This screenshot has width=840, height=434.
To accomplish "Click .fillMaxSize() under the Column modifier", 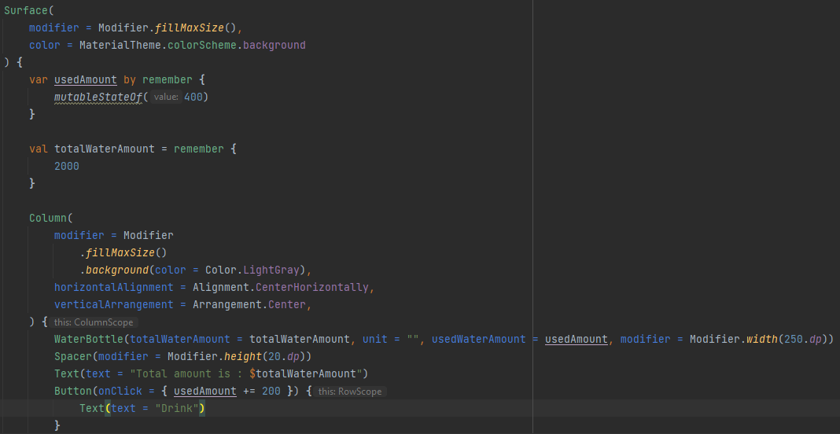I will click(x=123, y=252).
